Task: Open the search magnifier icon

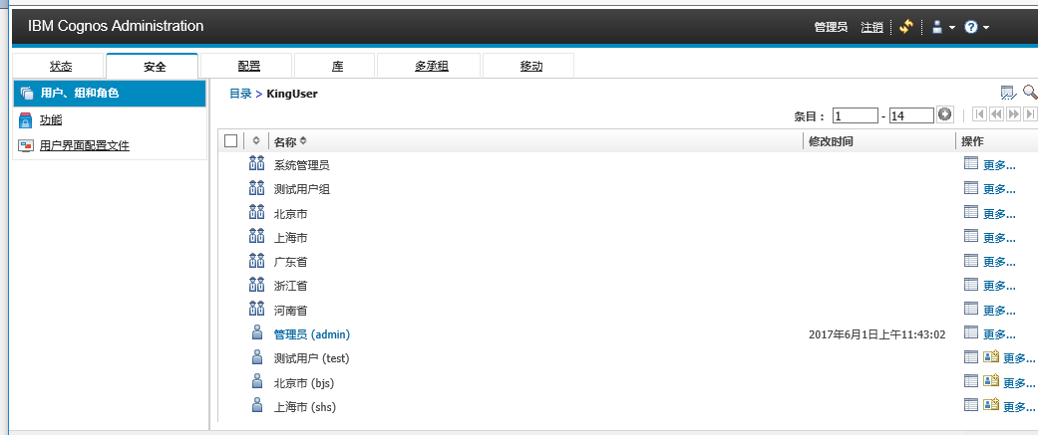Action: [x=1029, y=93]
